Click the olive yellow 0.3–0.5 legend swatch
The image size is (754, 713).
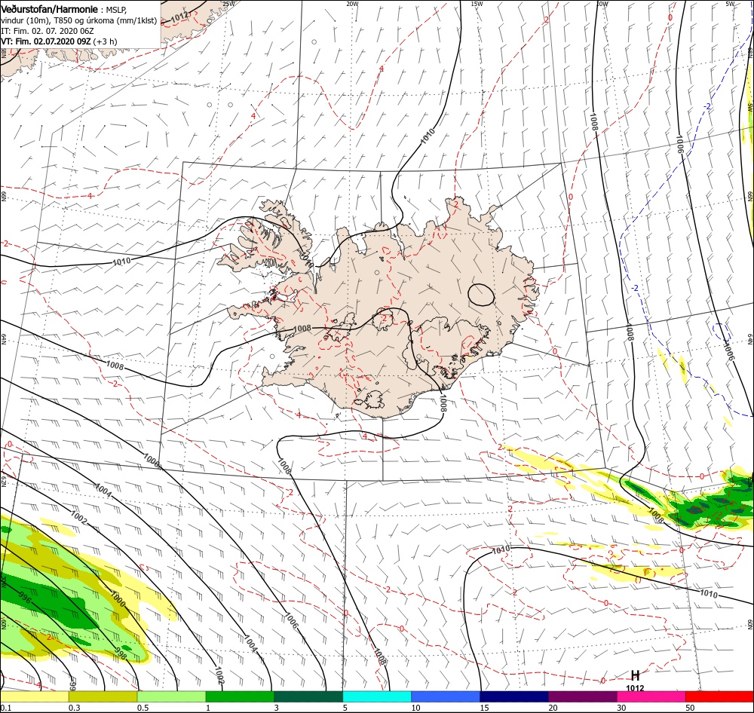point(103,696)
